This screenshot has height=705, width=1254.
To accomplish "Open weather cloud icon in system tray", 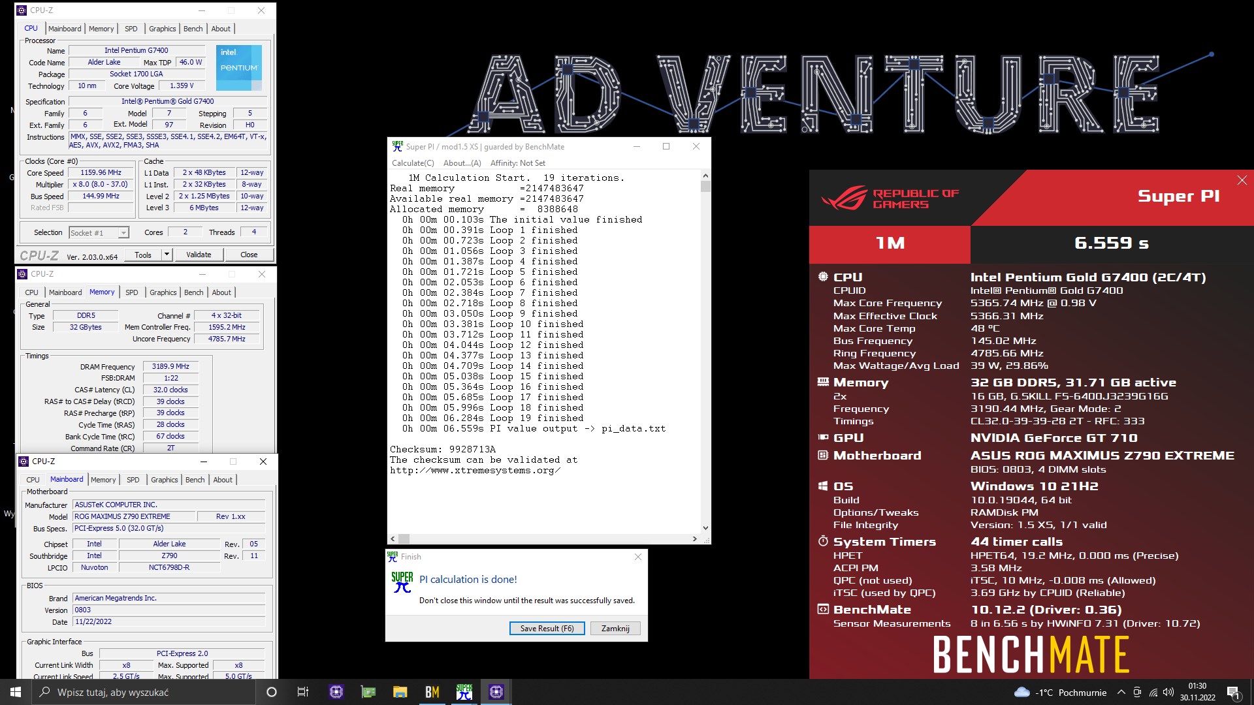I will [x=1022, y=692].
